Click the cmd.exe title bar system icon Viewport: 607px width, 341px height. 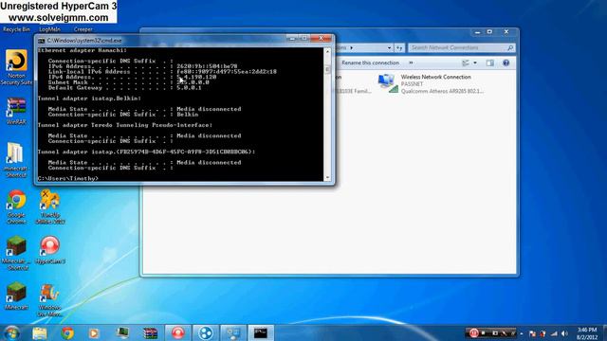[42, 40]
